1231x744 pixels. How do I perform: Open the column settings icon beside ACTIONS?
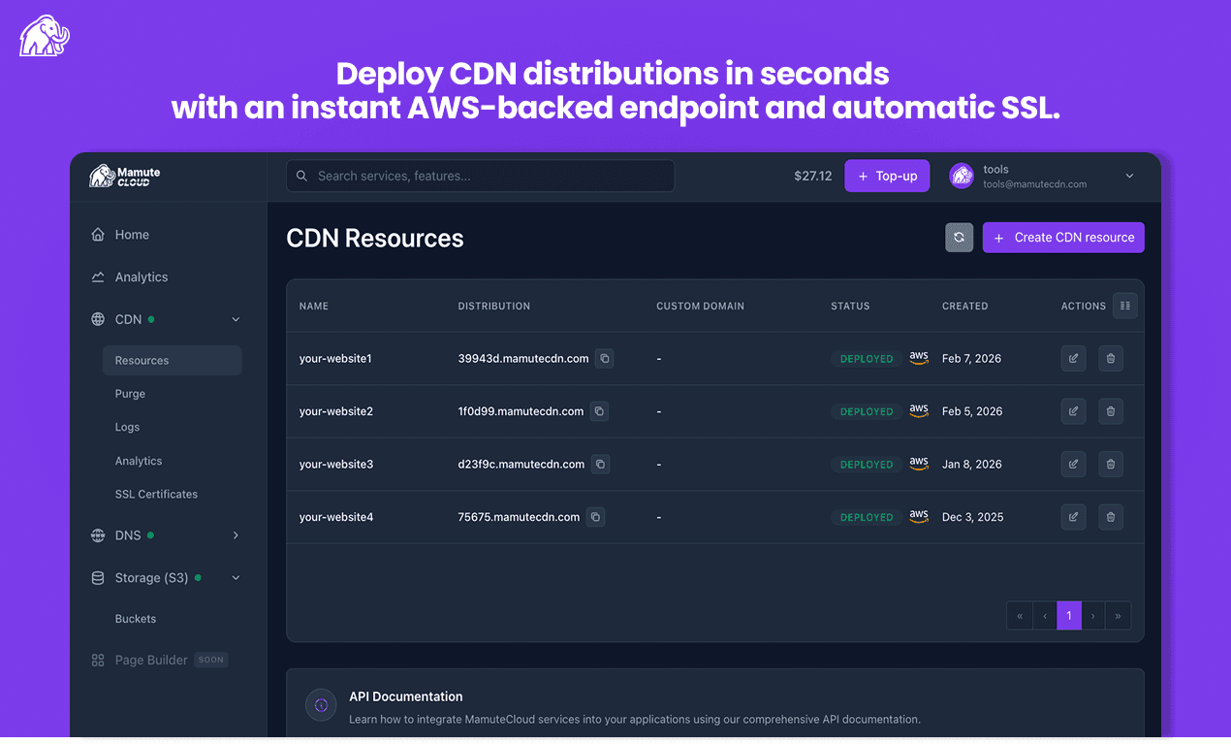pos(1124,305)
